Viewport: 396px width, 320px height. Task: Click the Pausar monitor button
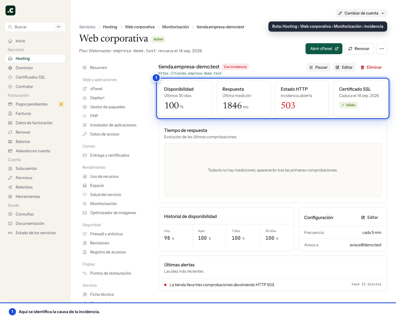(319, 67)
